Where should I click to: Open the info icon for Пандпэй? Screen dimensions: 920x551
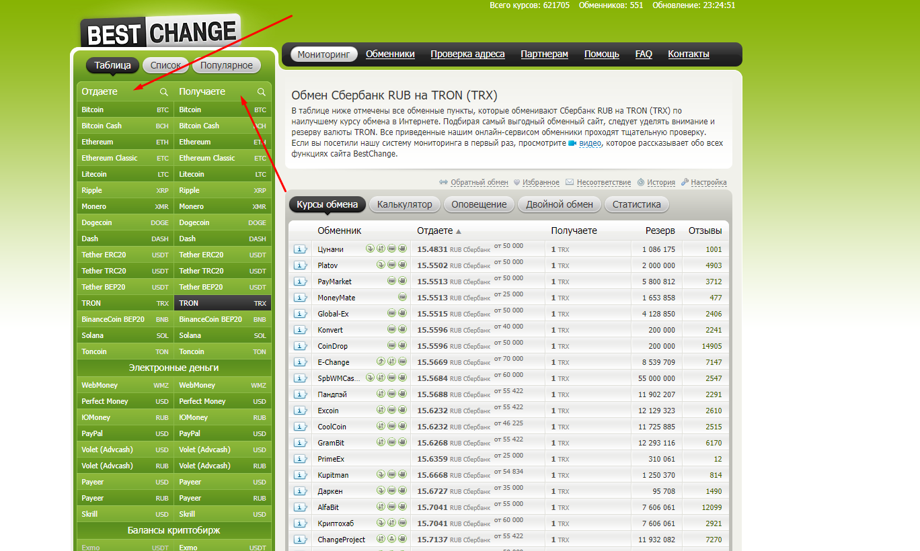300,394
